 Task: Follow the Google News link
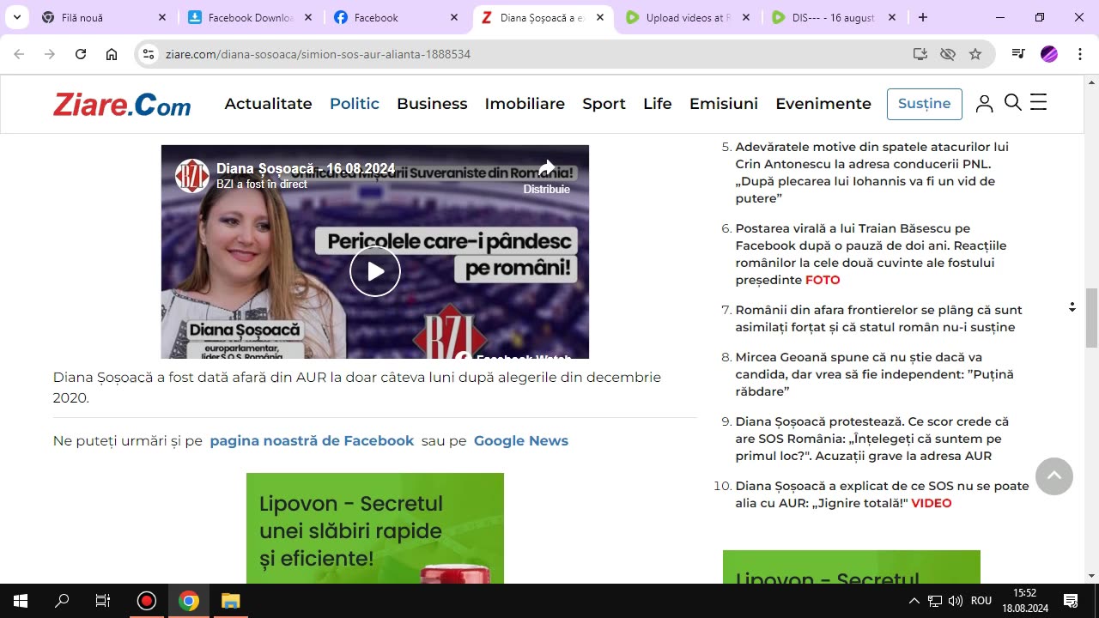click(x=521, y=440)
